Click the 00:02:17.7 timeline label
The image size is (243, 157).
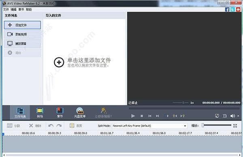point(185,133)
